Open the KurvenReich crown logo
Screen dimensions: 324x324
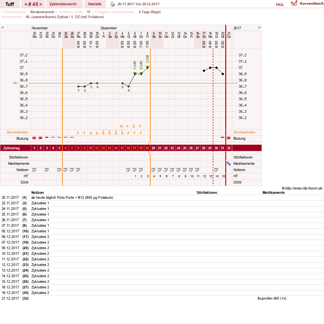(x=294, y=3)
